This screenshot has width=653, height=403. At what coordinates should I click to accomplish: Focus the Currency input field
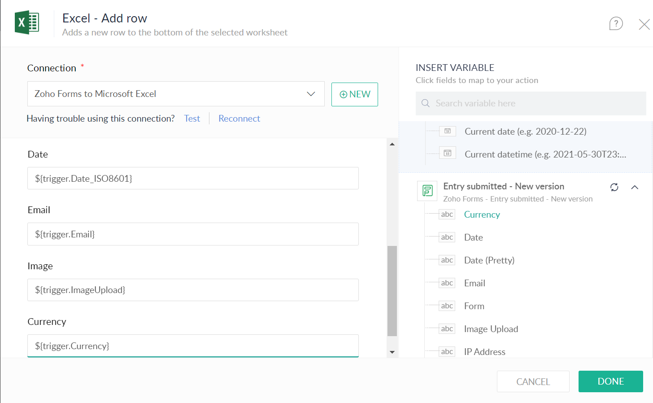pos(193,346)
